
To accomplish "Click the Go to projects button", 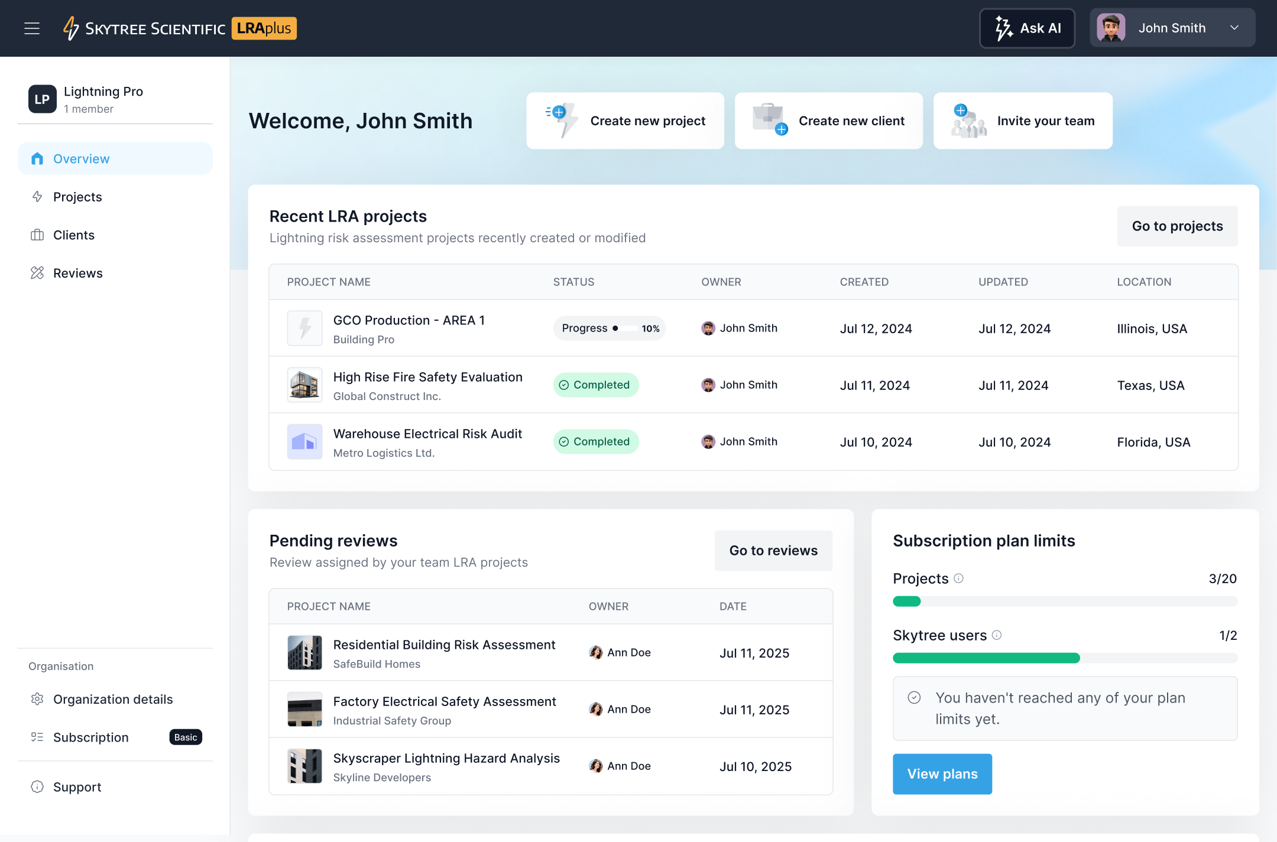I will point(1176,226).
